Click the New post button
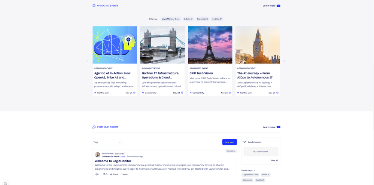Viewport: 374px width, 185px height. click(229, 142)
